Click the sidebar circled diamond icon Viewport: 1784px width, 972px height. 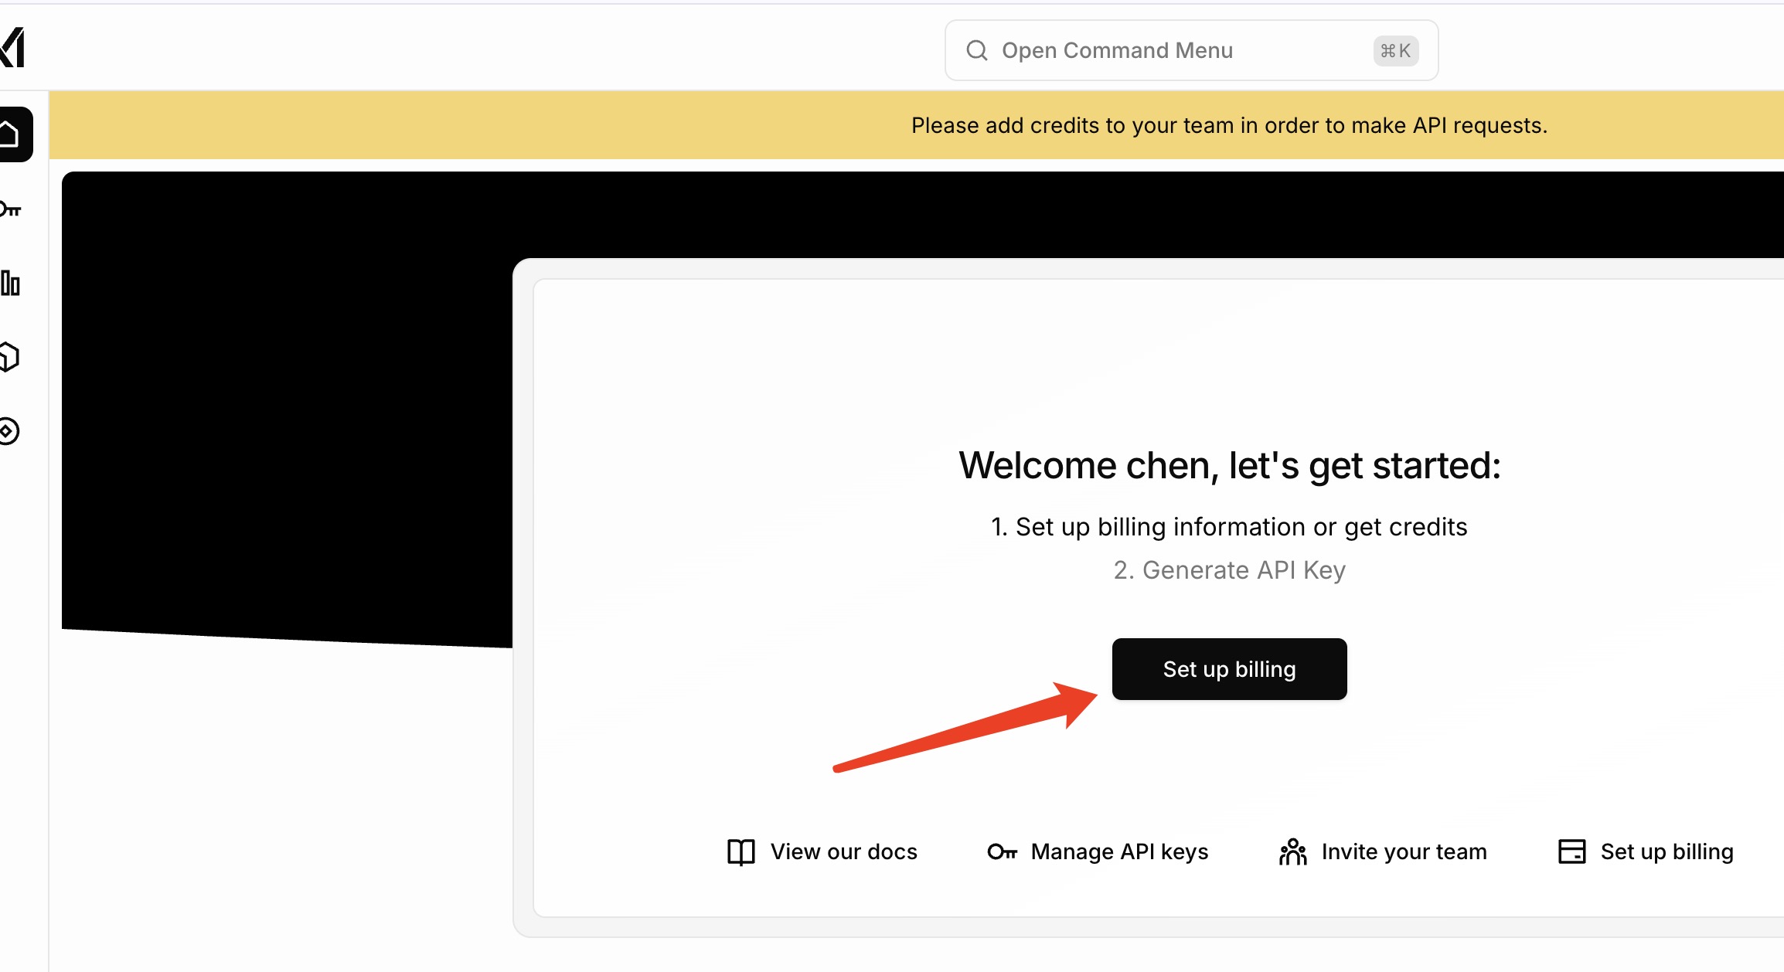(x=9, y=431)
